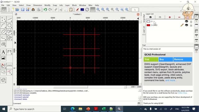199x112 pixels.
Task: Open the File menu
Action: coord(3,5)
